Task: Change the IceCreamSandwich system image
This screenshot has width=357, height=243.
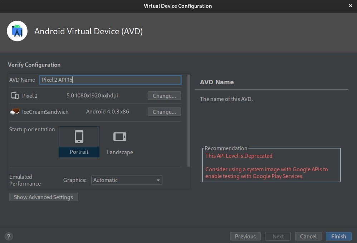Action: pos(164,112)
